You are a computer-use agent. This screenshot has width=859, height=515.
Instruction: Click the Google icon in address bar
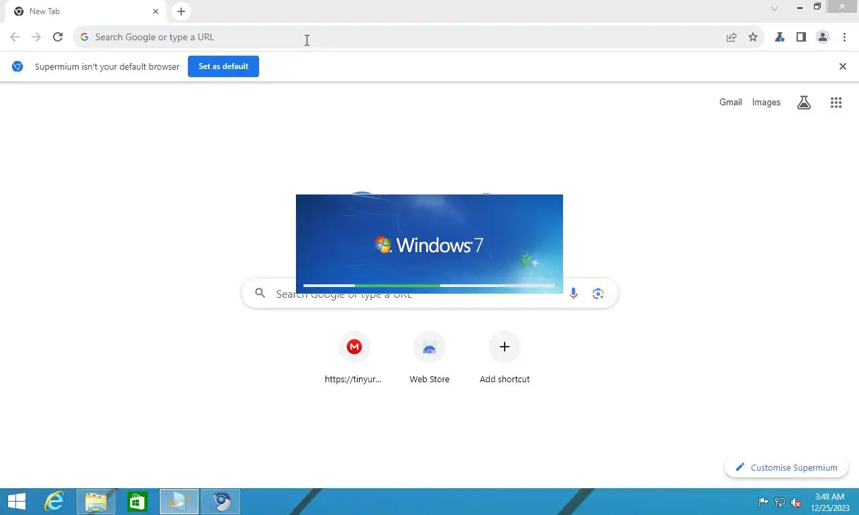point(85,38)
